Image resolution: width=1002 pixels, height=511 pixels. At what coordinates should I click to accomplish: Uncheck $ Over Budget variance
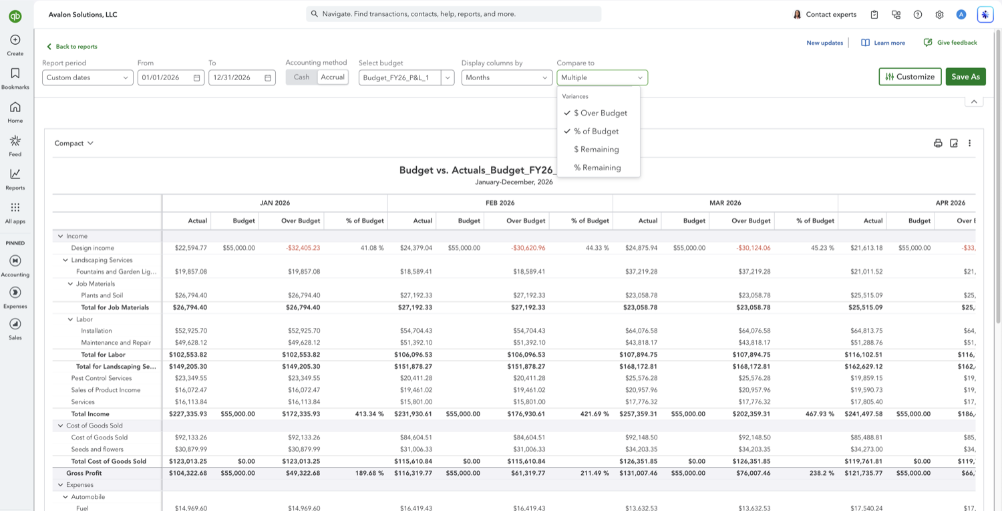[x=599, y=113]
